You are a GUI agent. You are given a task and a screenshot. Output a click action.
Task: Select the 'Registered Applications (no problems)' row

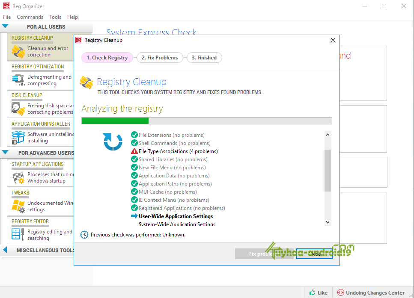point(178,208)
